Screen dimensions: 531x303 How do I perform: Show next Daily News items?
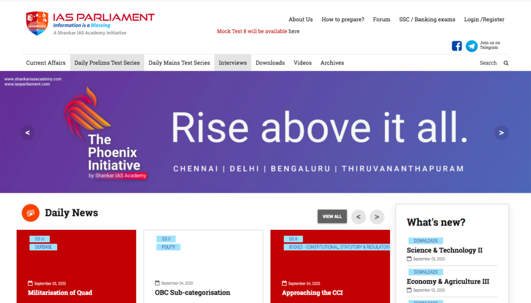point(377,217)
